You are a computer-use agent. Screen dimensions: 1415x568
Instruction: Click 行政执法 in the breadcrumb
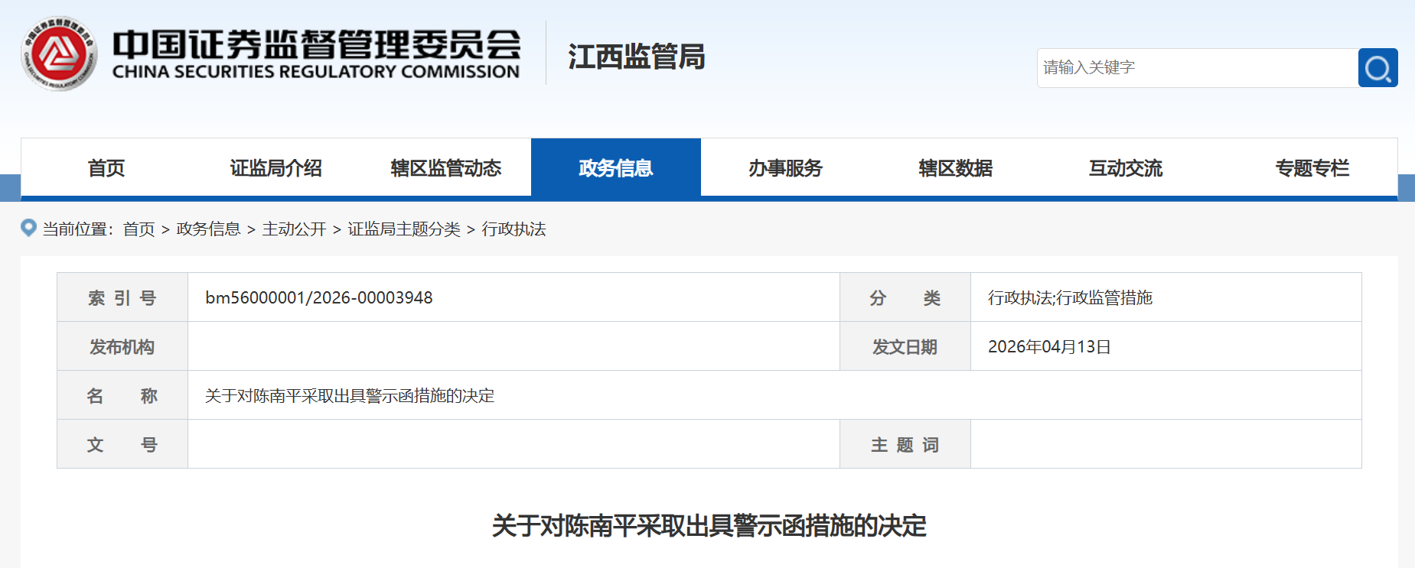click(x=514, y=229)
